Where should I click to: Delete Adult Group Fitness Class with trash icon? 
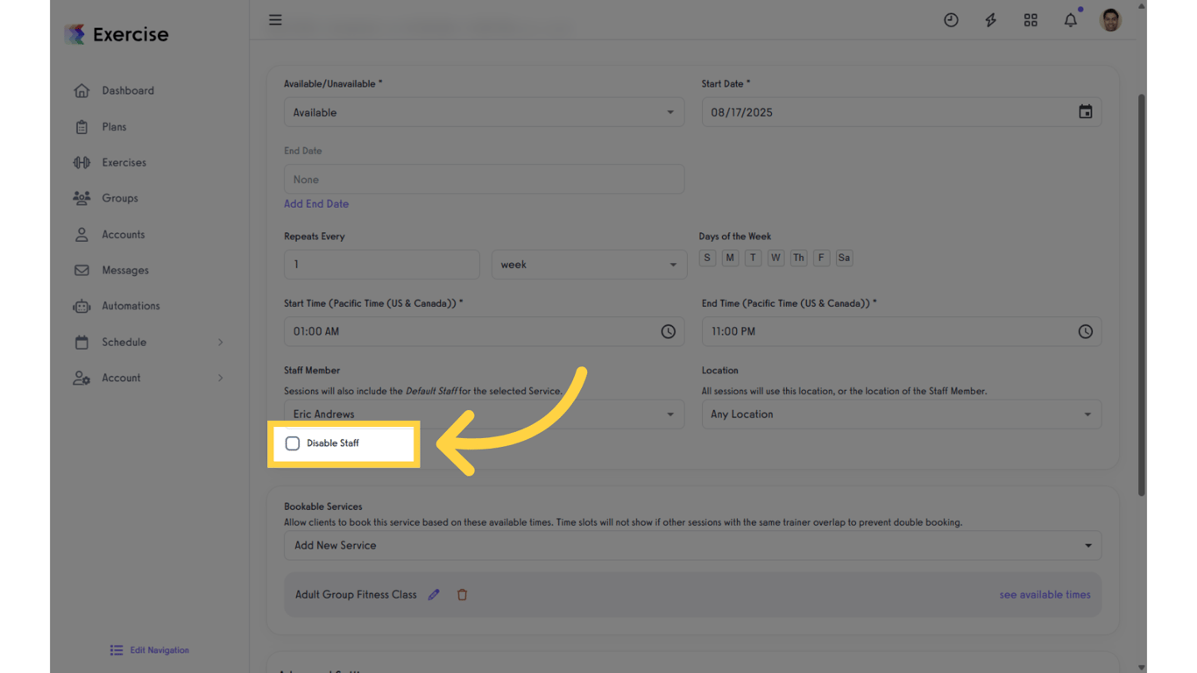[x=462, y=595]
